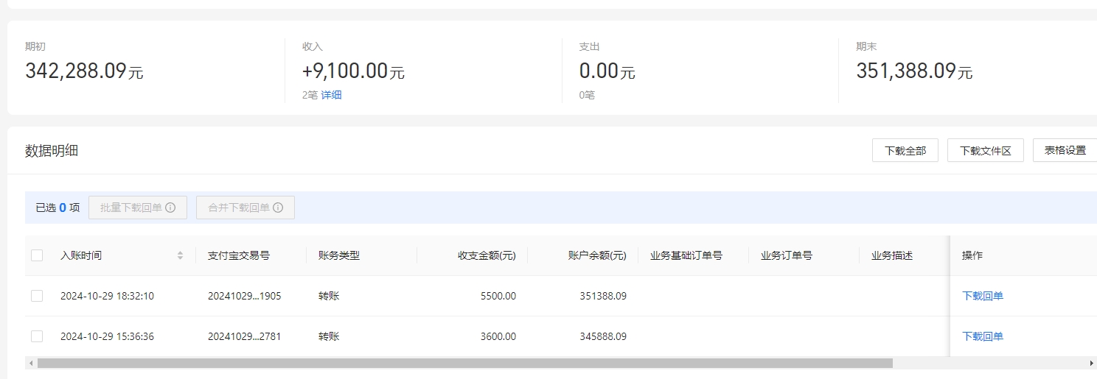This screenshot has width=1097, height=379.
Task: Click the info icon on 合并下载回单
Action: [278, 208]
